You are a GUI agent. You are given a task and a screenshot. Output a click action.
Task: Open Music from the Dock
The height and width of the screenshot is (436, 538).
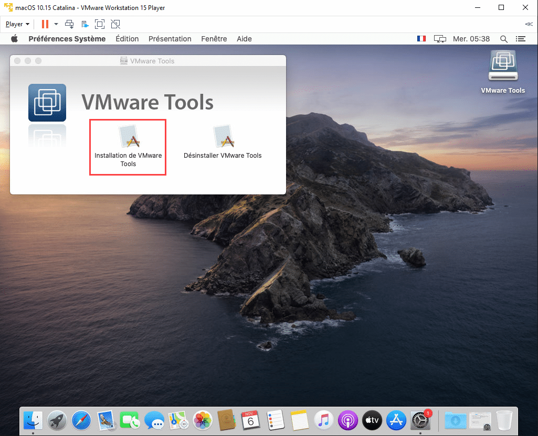point(323,420)
